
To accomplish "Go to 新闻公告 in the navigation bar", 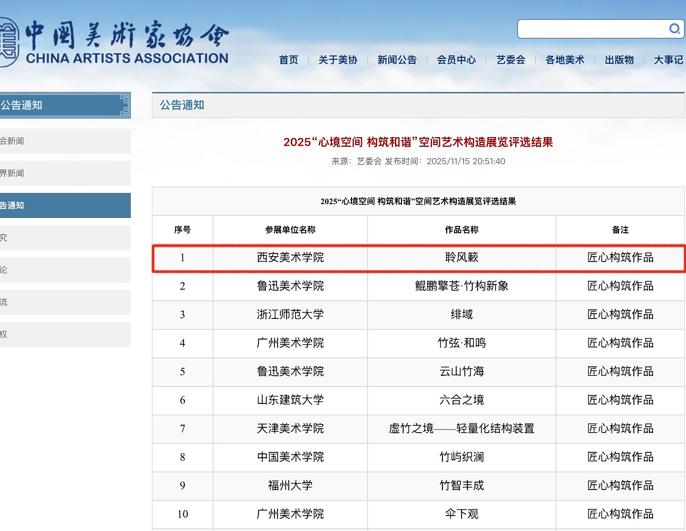I will [397, 60].
